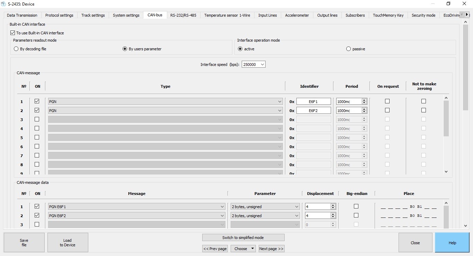The height and width of the screenshot is (256, 473).
Task: Click Switch to simplified mode button
Action: [x=243, y=238]
